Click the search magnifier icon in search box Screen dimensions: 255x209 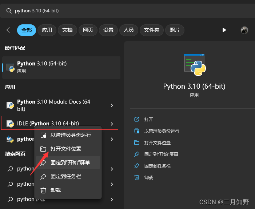[9, 11]
